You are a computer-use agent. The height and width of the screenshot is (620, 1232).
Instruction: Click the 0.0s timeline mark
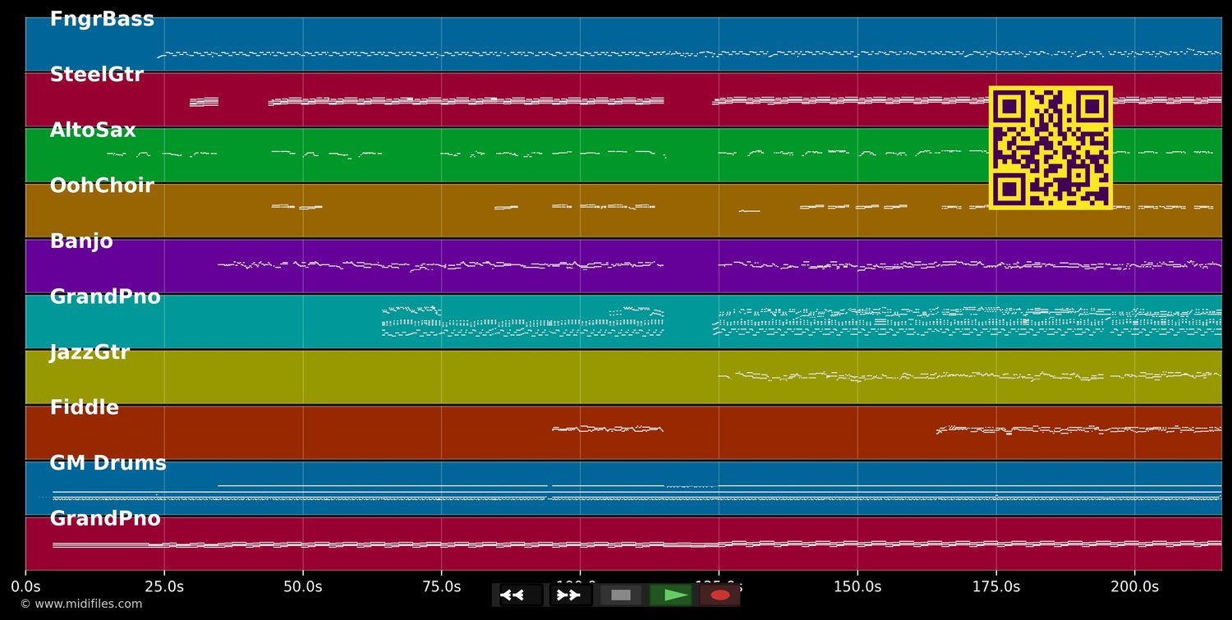click(26, 586)
